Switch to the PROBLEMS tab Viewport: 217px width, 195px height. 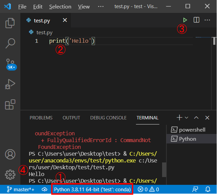pos(41,118)
